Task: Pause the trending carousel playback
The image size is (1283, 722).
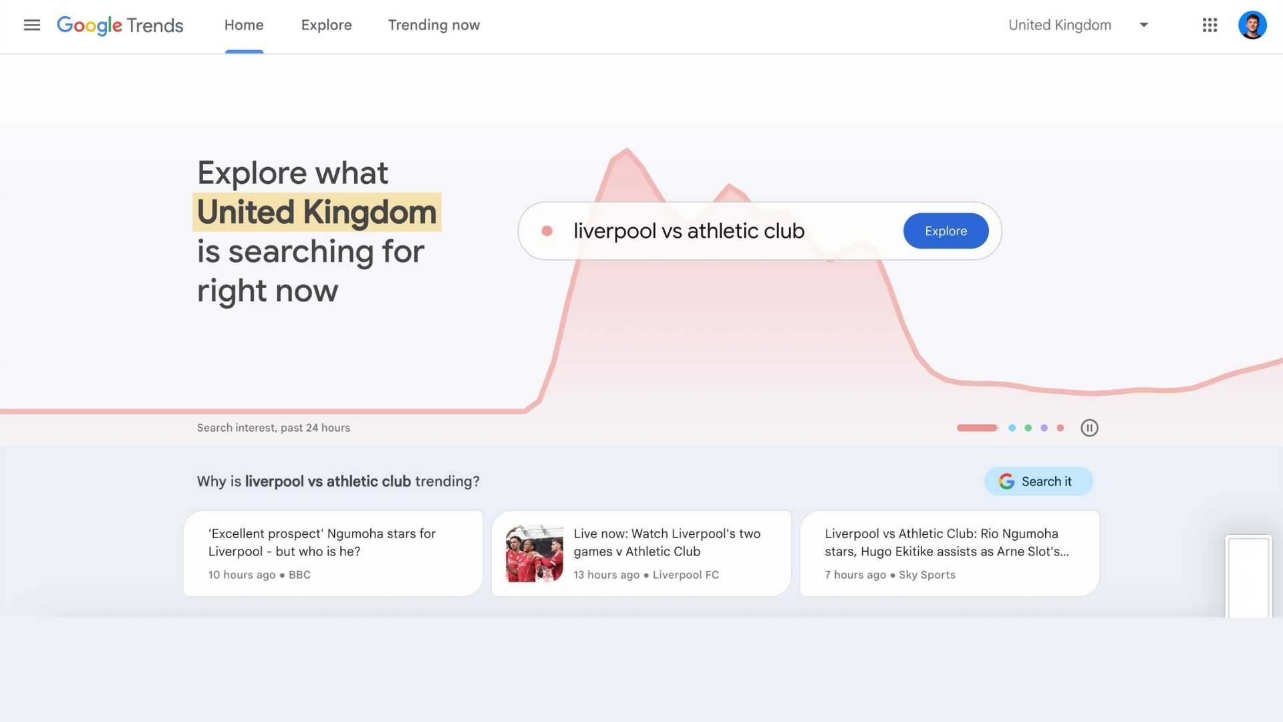Action: click(x=1089, y=428)
